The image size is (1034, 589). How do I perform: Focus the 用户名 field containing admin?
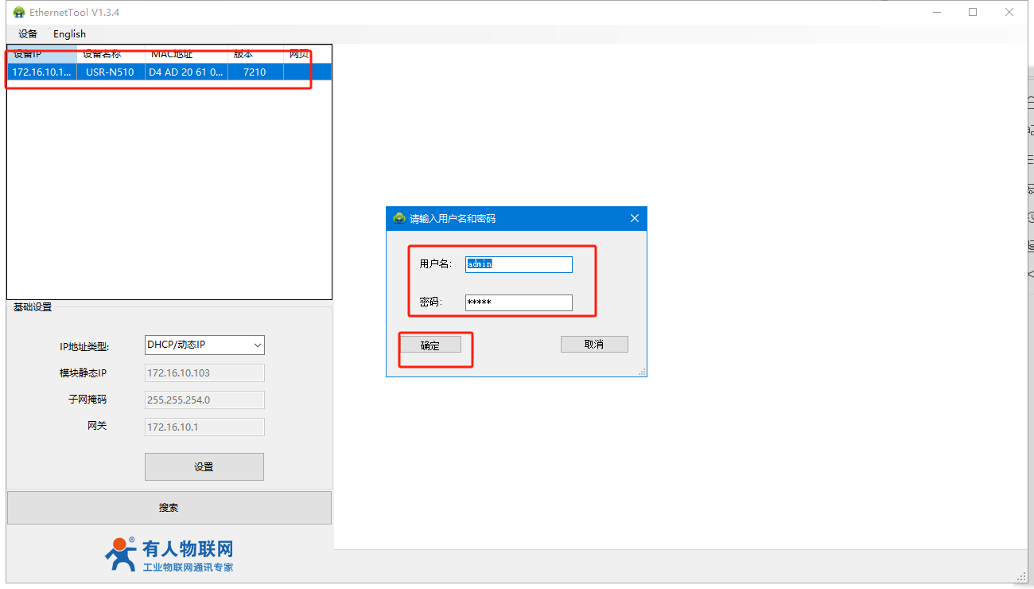point(519,264)
